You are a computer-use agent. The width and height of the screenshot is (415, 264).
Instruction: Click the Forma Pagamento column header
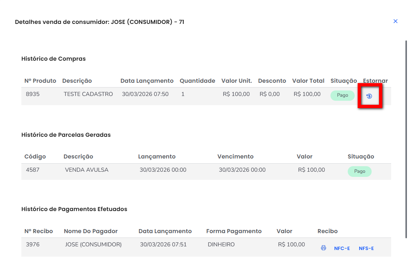(234, 231)
